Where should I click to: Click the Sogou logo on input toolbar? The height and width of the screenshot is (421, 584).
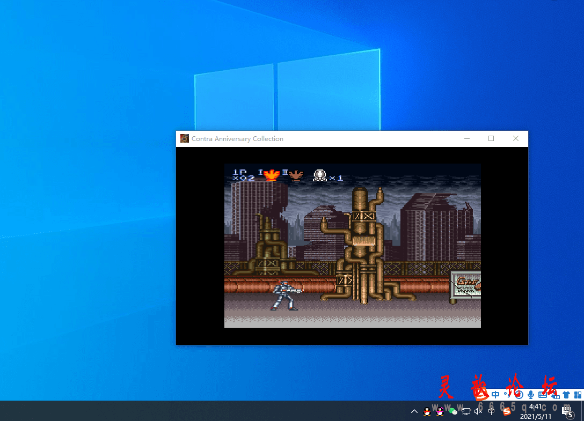coord(481,394)
